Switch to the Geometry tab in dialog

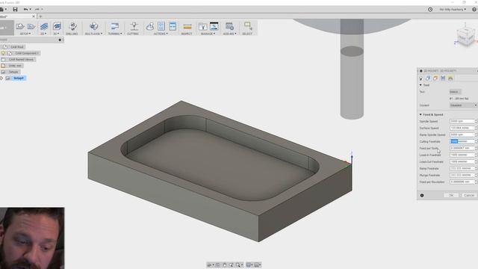tap(428, 78)
